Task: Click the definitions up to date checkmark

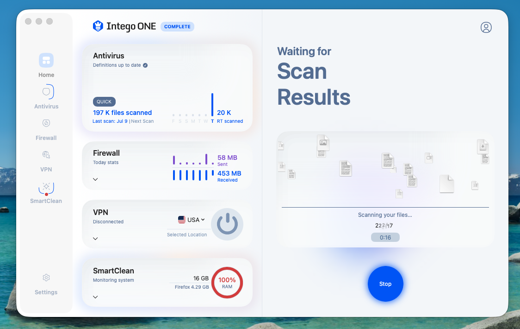Action: [145, 65]
